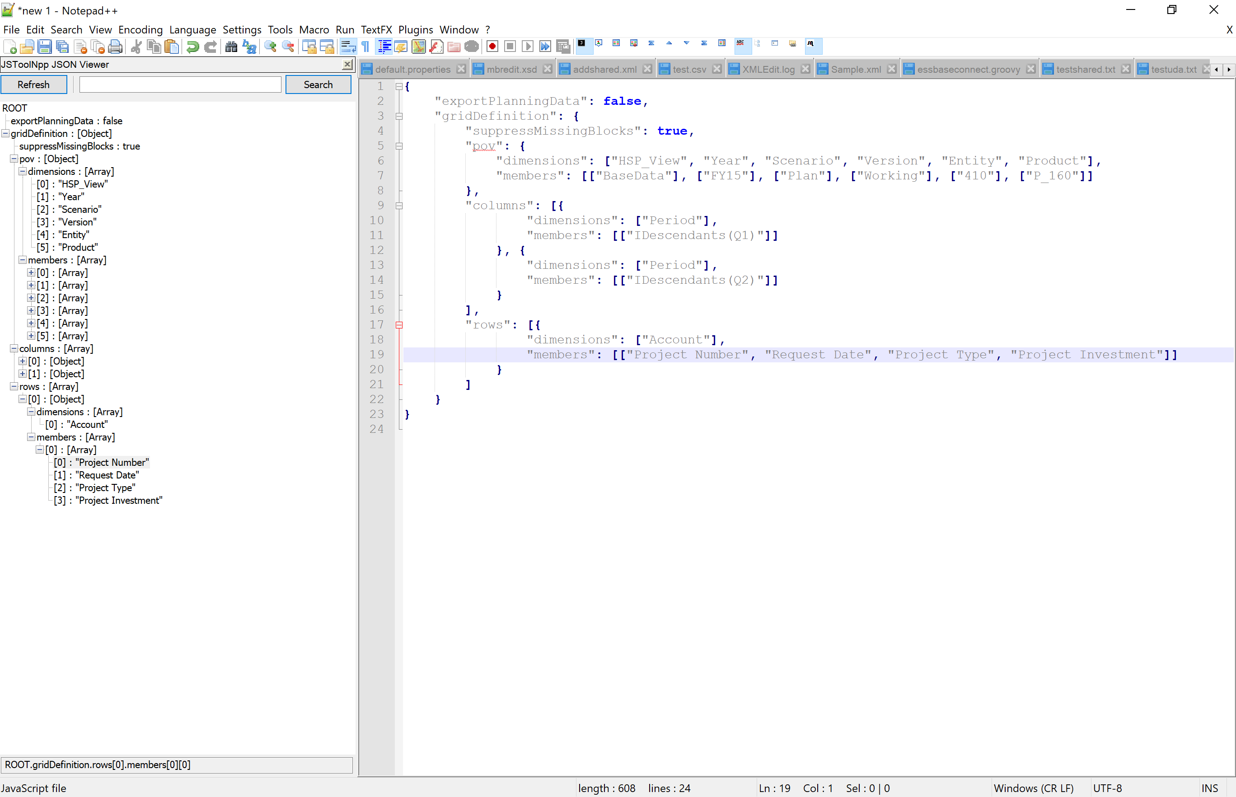Open the Plugins menu

click(416, 29)
